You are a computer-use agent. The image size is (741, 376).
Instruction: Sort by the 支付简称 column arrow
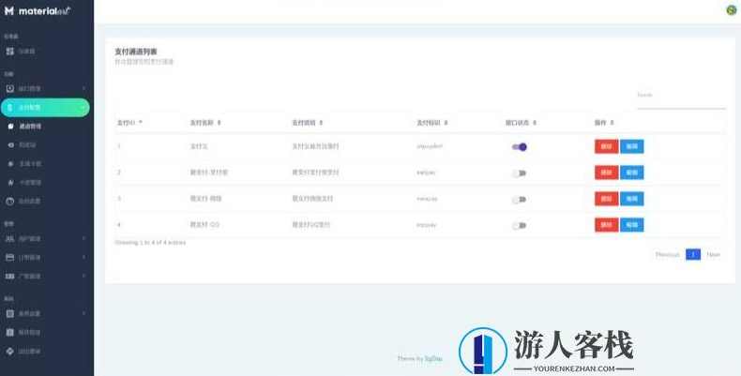321,123
